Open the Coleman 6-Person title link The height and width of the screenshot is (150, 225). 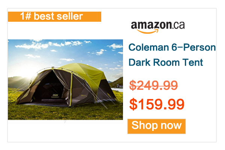[172, 47]
